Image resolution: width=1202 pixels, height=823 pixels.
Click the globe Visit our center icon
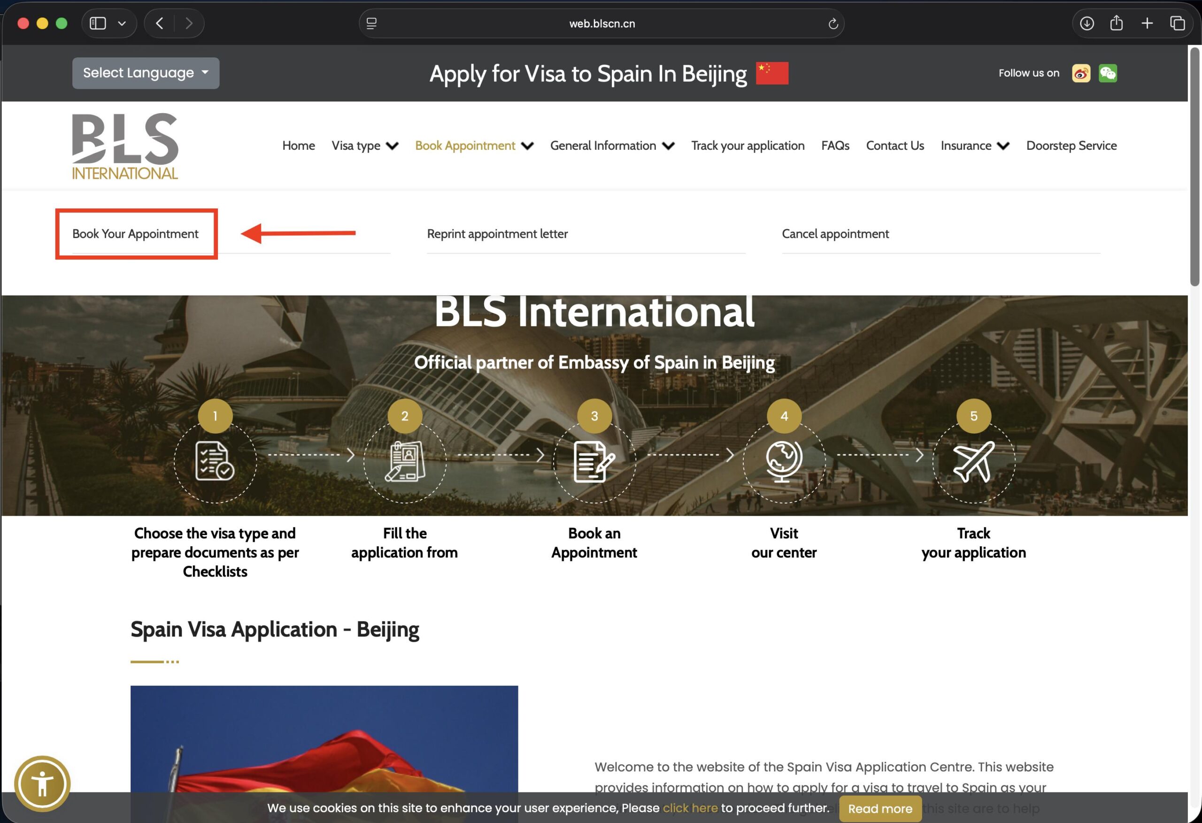point(784,461)
